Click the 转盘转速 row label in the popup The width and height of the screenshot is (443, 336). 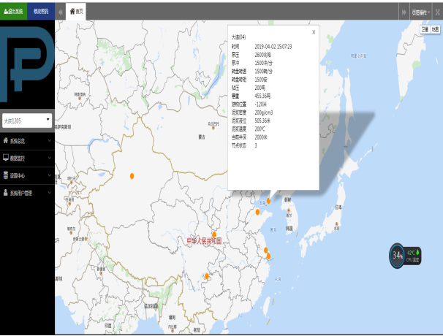(239, 72)
